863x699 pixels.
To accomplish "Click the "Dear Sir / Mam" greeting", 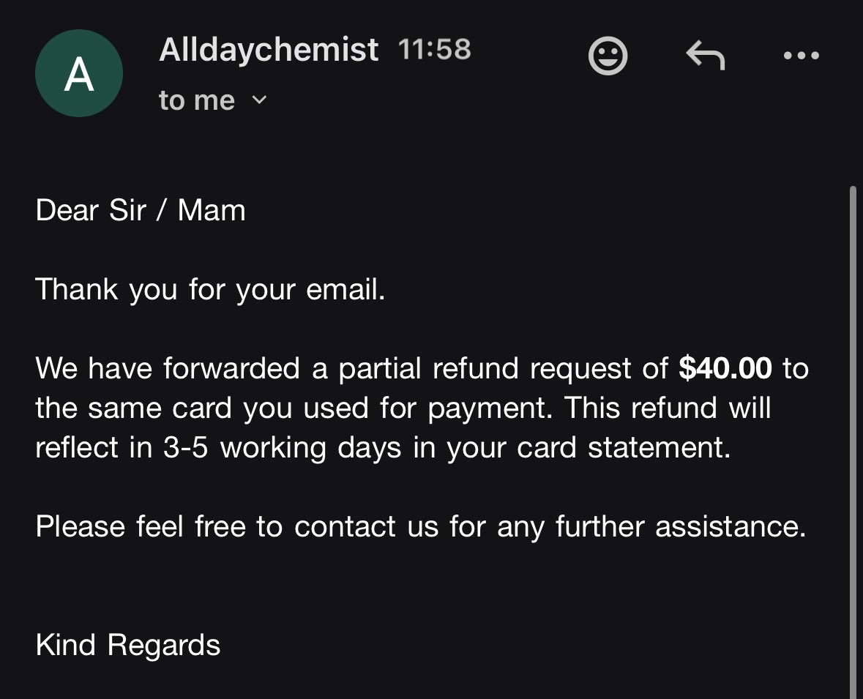I will click(141, 211).
